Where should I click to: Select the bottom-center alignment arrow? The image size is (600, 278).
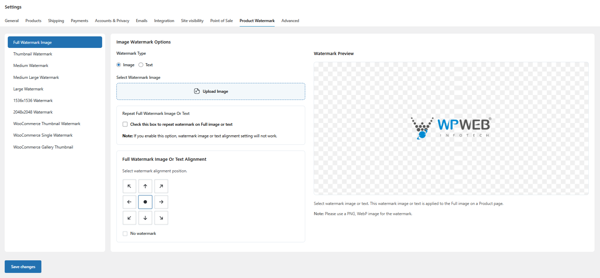click(145, 218)
